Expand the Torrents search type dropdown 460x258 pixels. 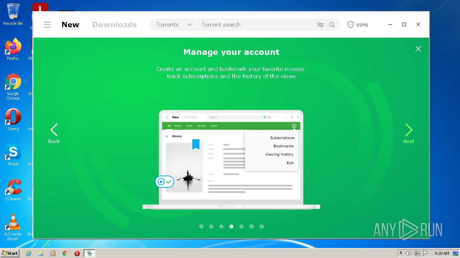[x=174, y=25]
